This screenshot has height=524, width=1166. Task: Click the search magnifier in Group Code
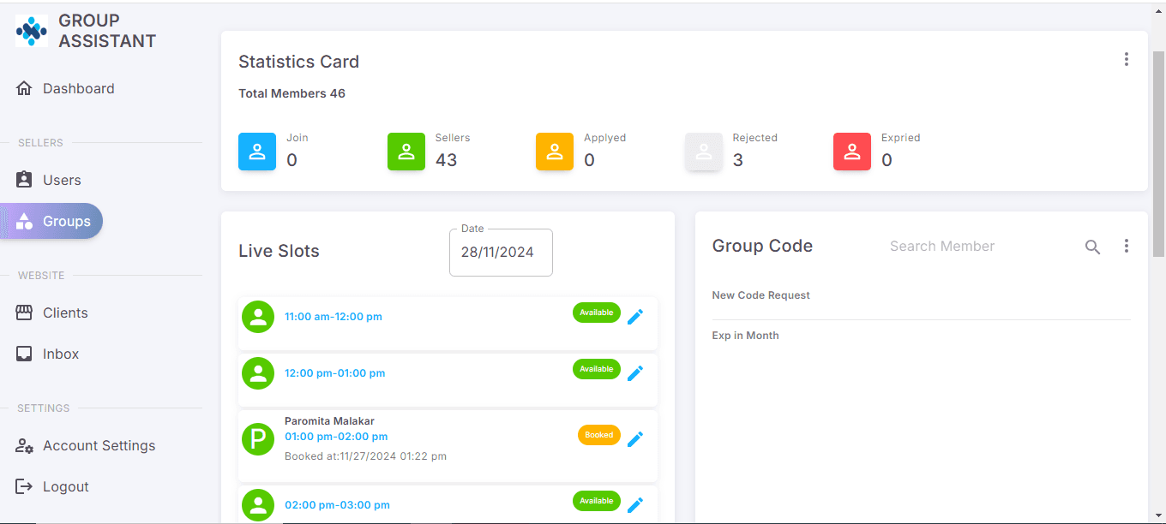(x=1092, y=247)
